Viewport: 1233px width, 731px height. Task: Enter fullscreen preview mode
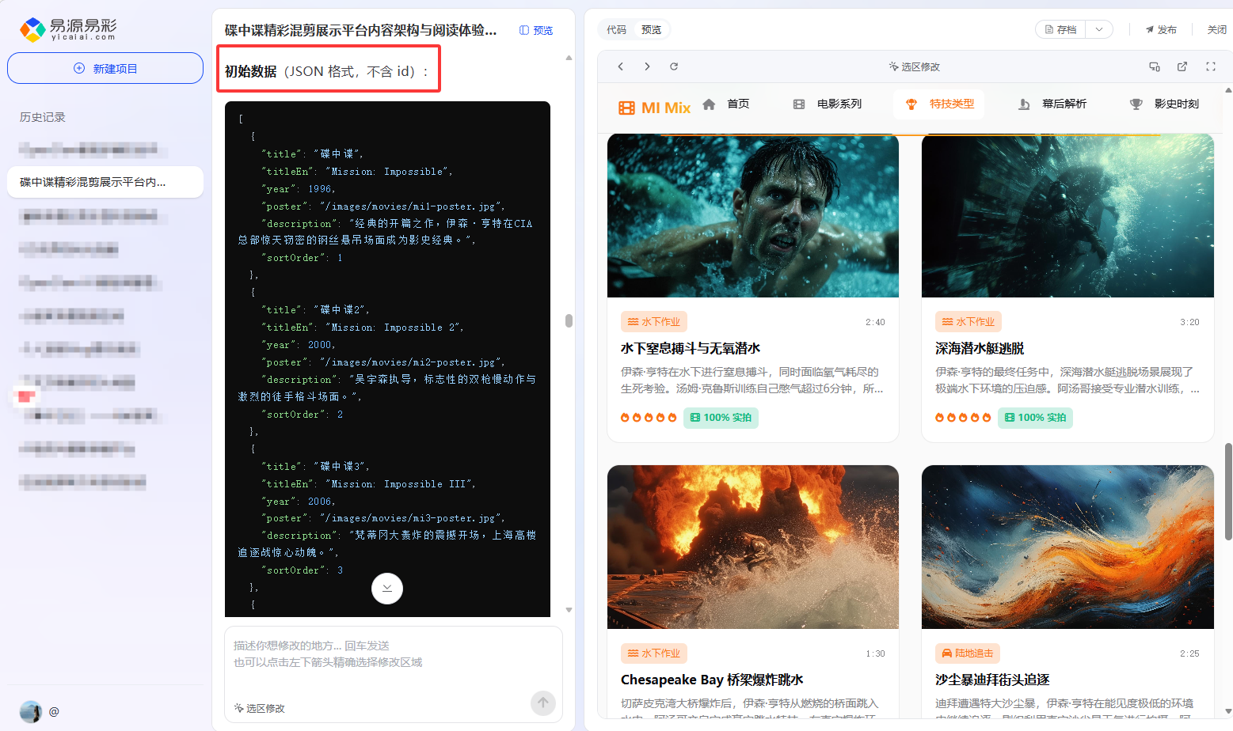coord(1211,66)
